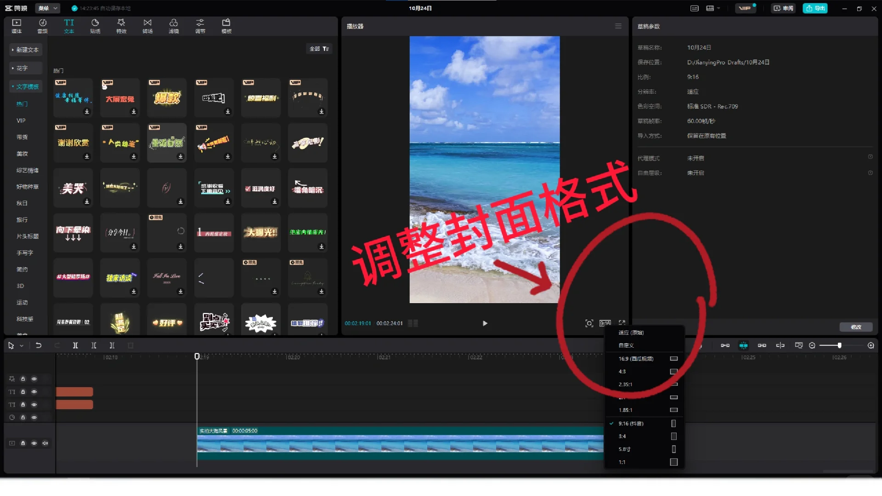Image resolution: width=882 pixels, height=496 pixels.
Task: Click the fullscreen preview icon in player
Action: pyautogui.click(x=622, y=323)
